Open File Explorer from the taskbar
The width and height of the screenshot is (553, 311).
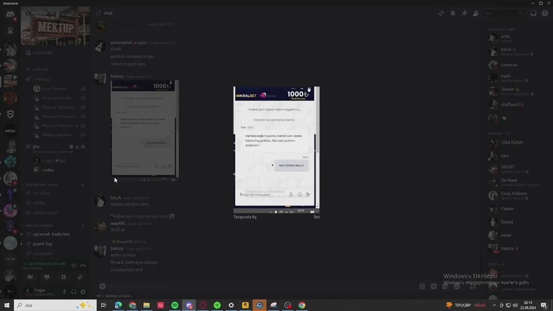click(x=146, y=305)
